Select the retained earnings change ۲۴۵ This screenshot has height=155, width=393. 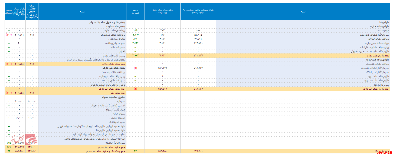click(9, 142)
